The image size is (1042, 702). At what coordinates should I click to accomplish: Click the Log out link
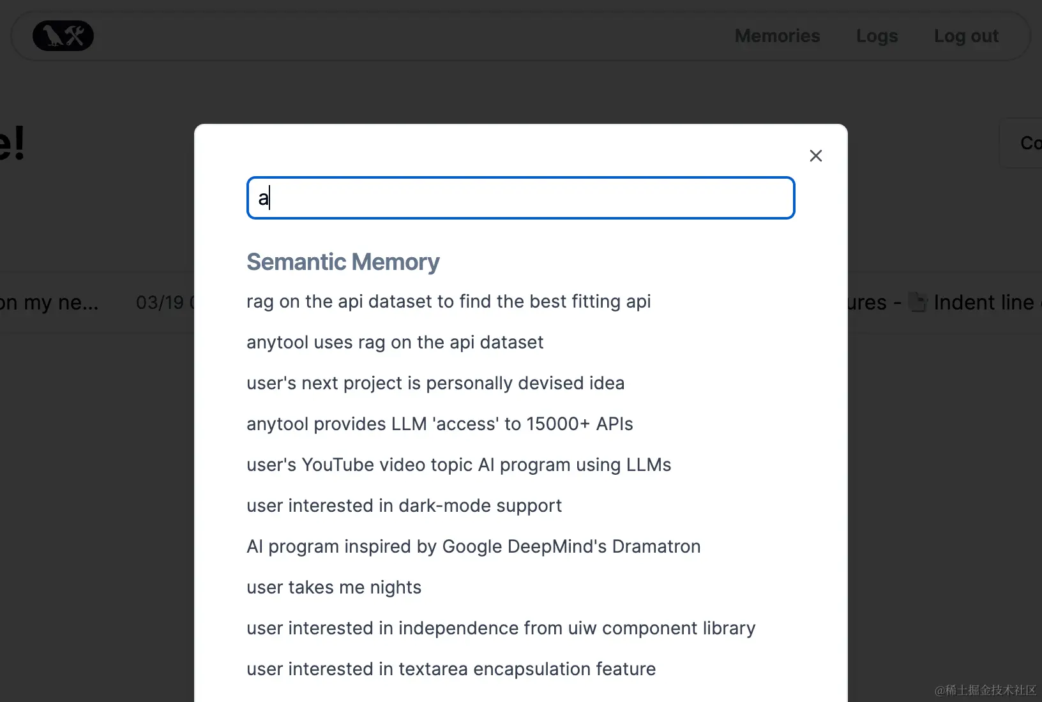965,36
